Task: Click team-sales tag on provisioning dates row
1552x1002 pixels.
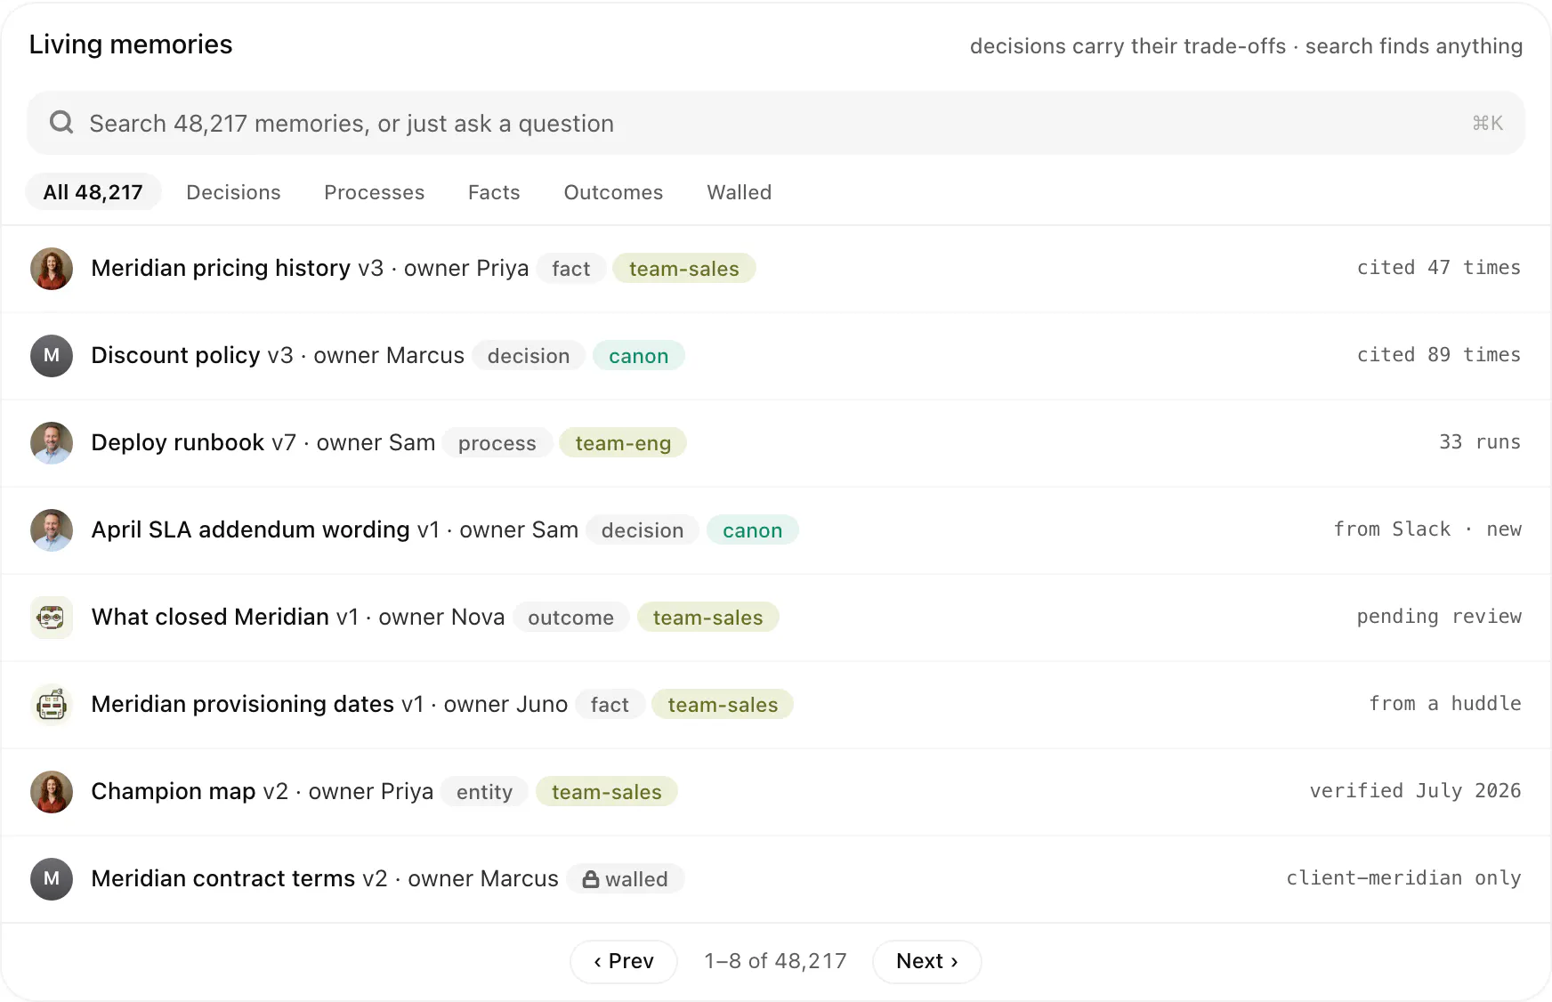Action: 723,705
